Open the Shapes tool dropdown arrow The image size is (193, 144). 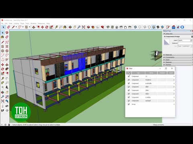pyautogui.click(x=29, y=27)
